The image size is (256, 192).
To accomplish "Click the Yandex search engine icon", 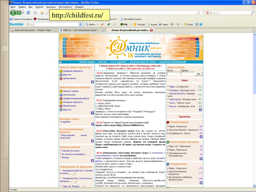I will [x=207, y=13].
